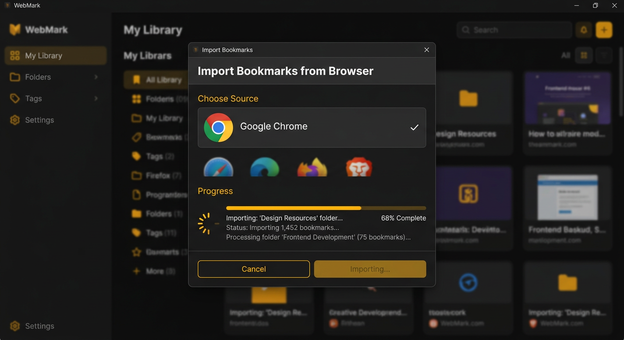Click the disabled Importing... button
The height and width of the screenshot is (340, 624).
370,269
